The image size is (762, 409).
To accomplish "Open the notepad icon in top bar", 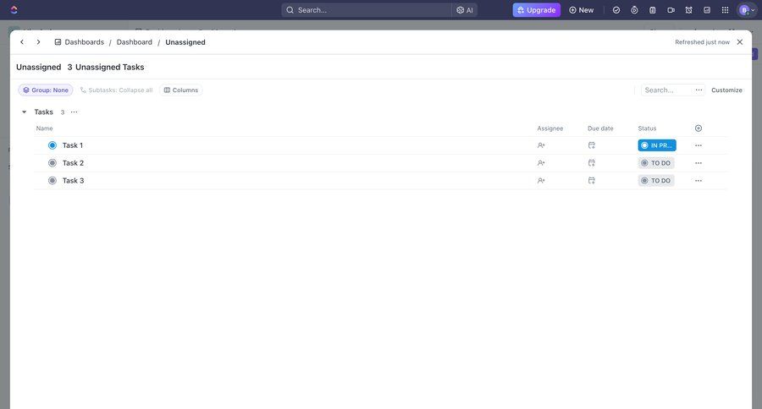I will point(653,9).
